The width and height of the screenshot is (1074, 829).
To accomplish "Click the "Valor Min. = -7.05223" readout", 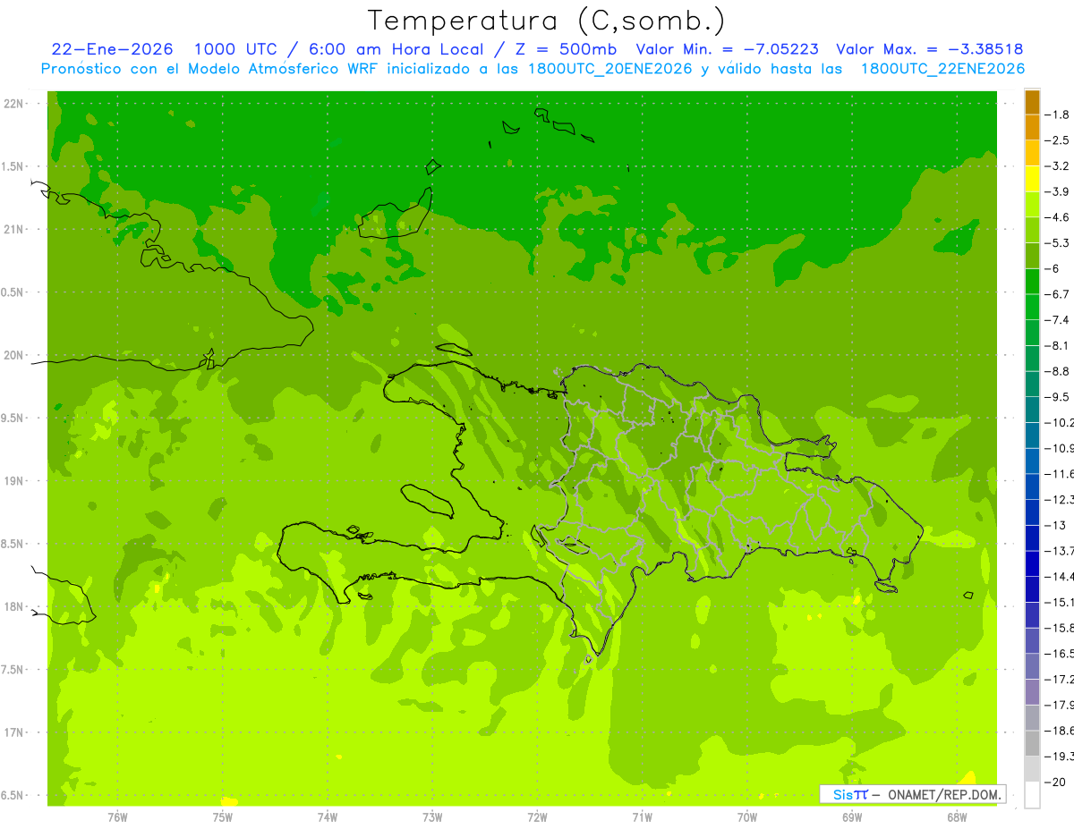I will tap(728, 49).
